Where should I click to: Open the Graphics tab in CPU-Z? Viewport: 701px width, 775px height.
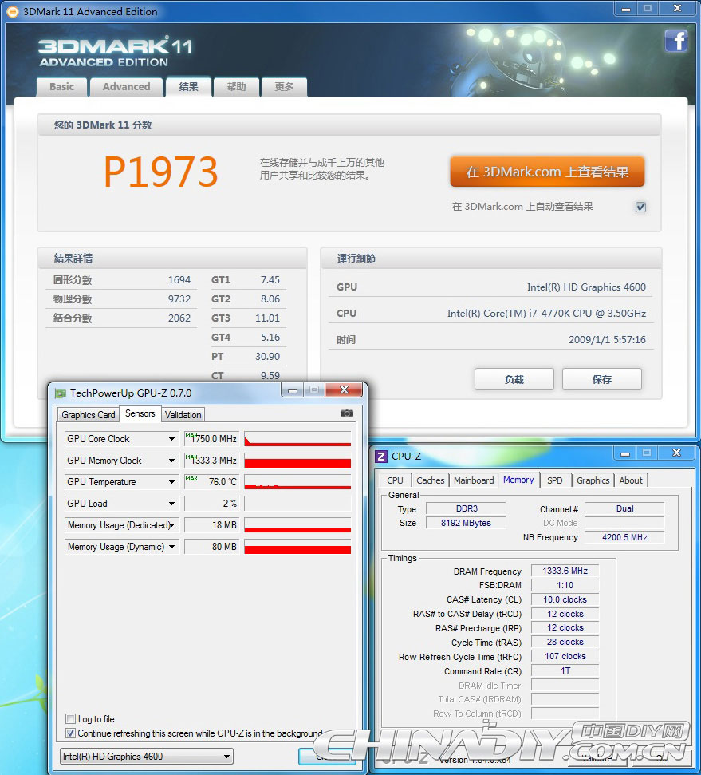(593, 480)
